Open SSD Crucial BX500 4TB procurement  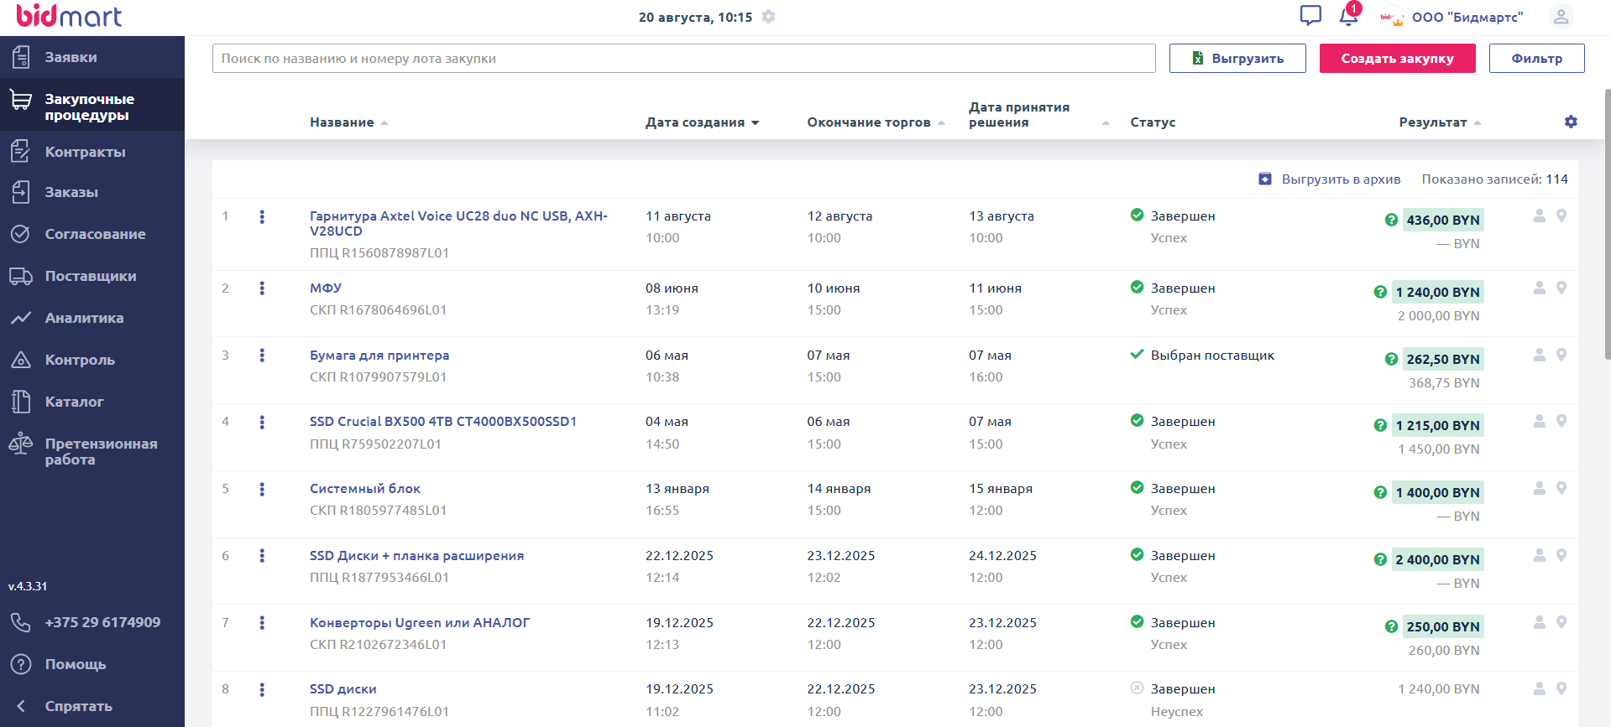[x=443, y=422]
